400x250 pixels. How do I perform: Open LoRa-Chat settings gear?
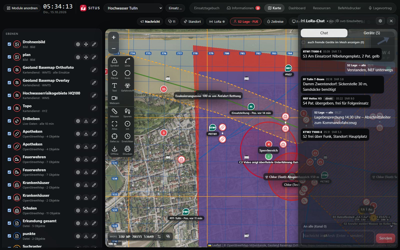coord(380,21)
